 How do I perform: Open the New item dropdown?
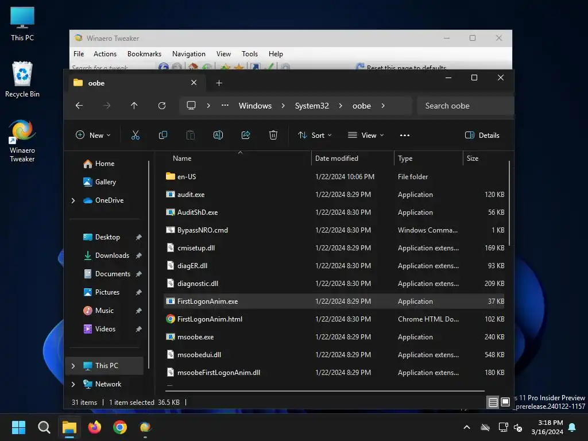click(94, 135)
